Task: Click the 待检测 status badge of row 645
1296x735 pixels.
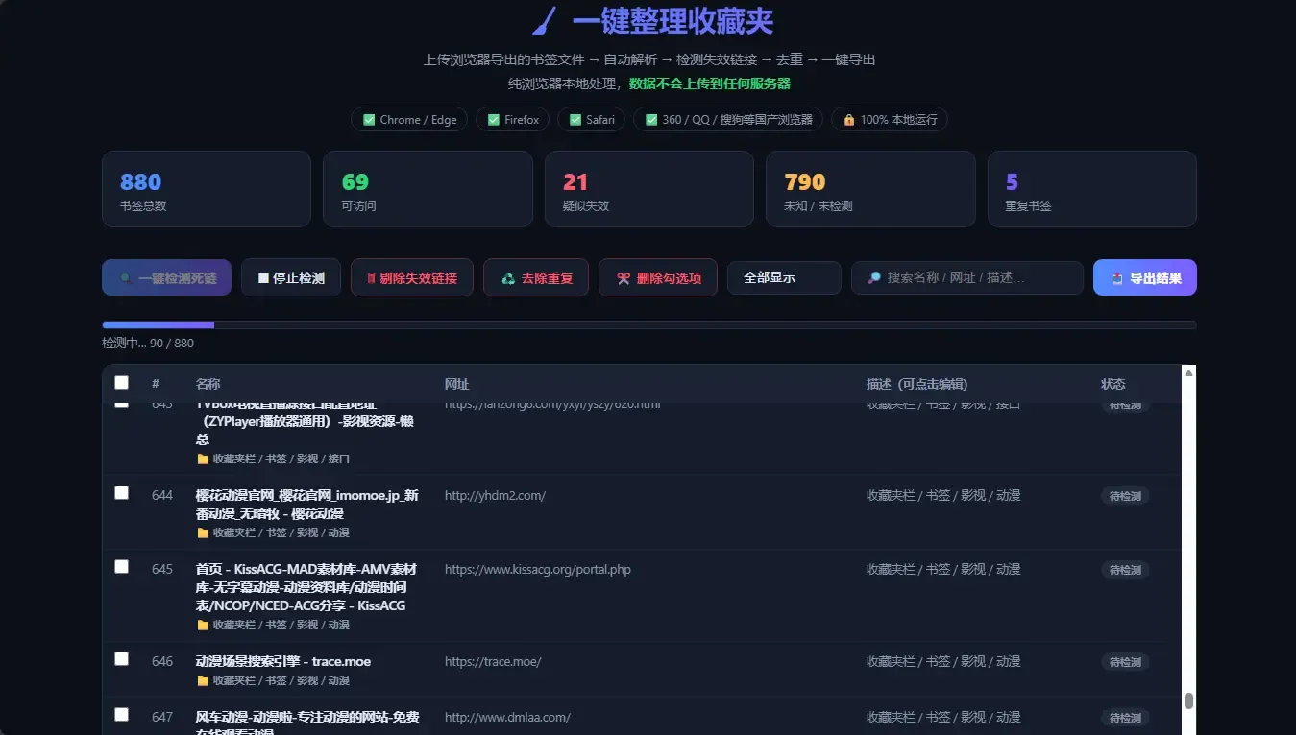Action: [x=1125, y=570]
